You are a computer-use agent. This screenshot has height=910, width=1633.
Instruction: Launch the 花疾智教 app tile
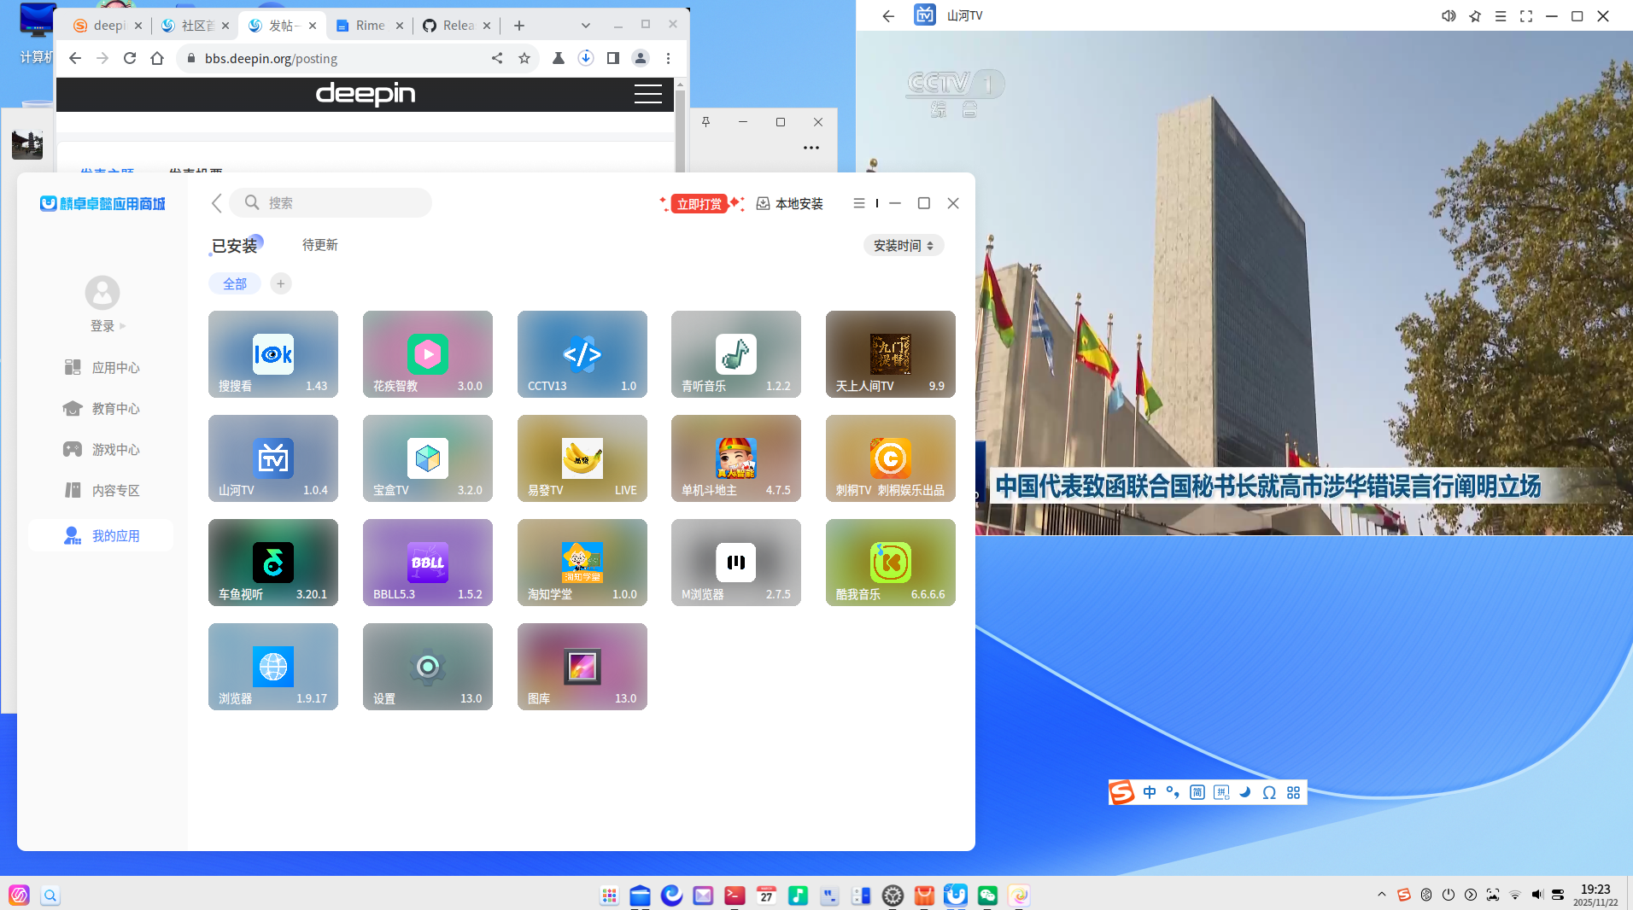pos(428,354)
